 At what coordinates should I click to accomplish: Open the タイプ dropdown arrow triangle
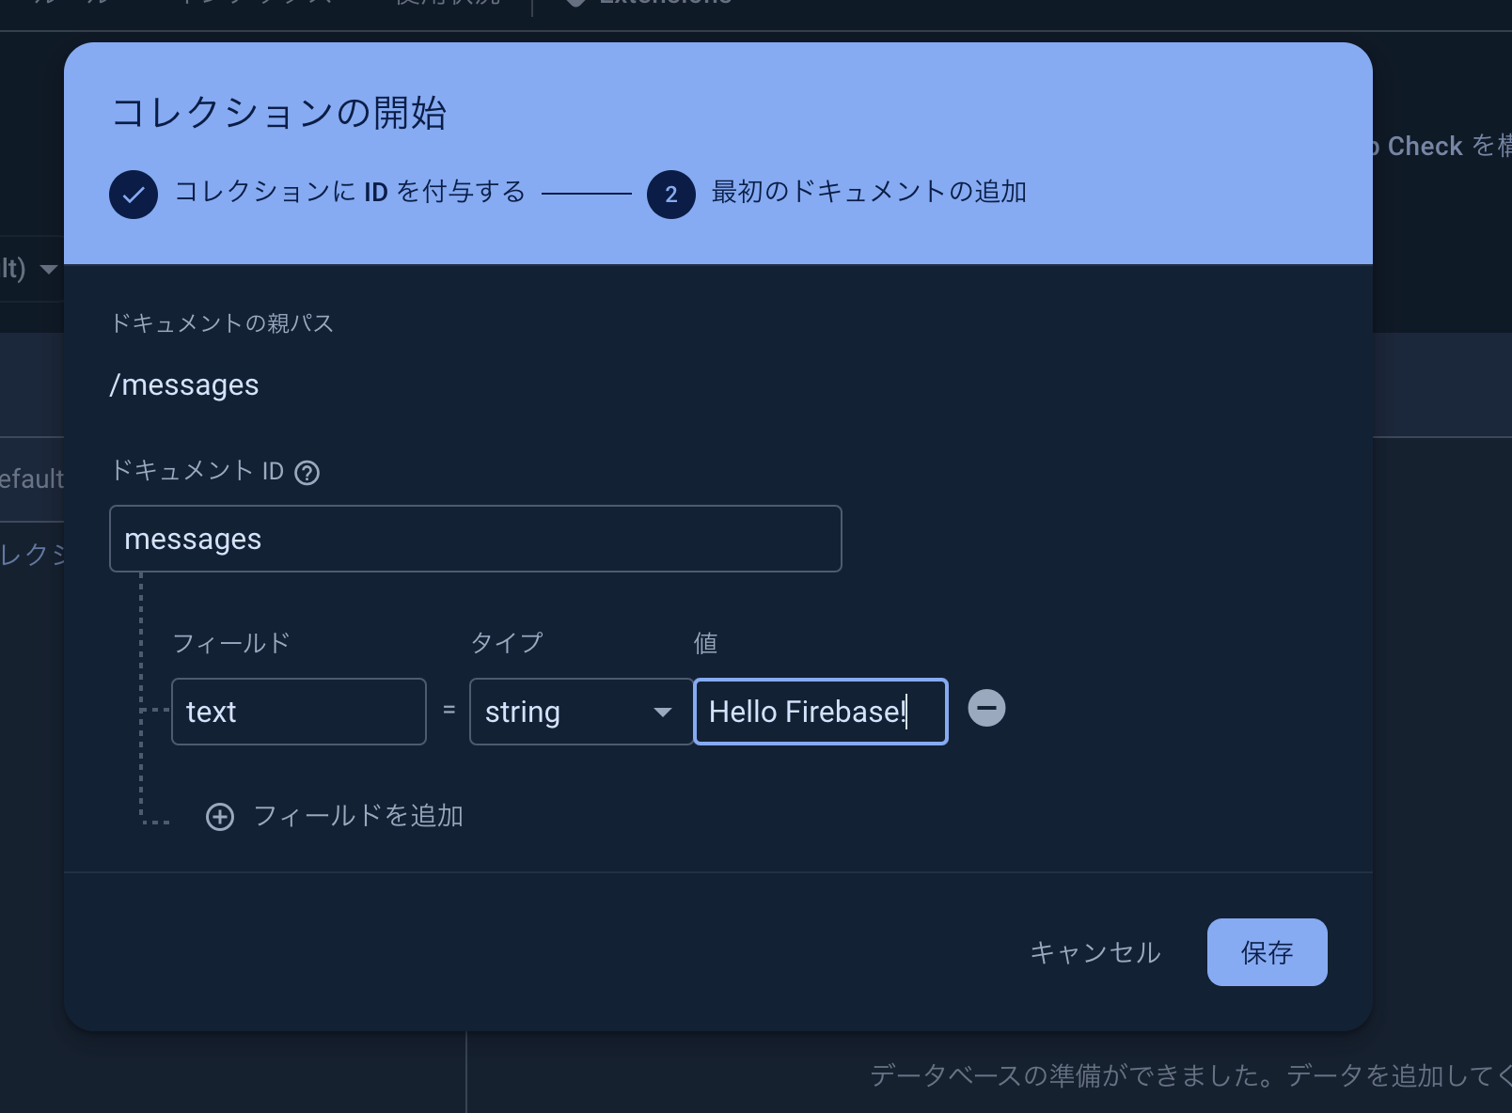(664, 713)
